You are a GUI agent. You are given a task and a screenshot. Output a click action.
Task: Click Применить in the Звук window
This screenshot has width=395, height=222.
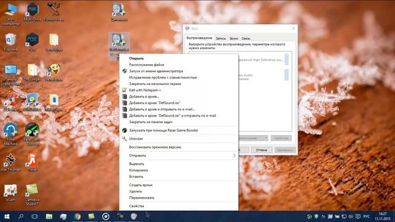285,150
